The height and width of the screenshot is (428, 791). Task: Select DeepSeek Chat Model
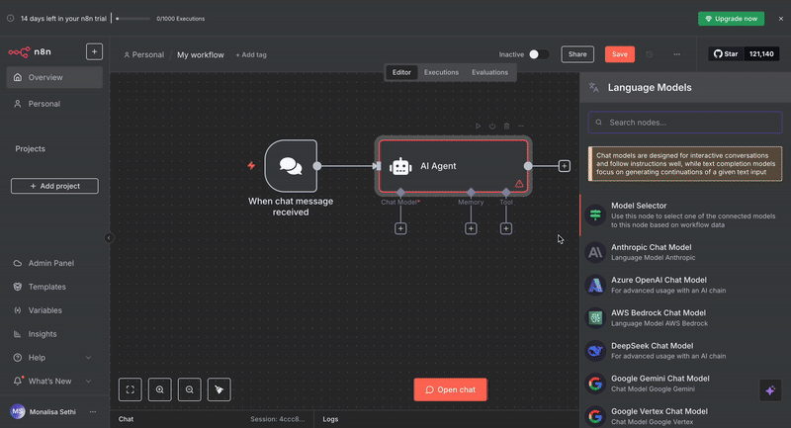tap(685, 351)
